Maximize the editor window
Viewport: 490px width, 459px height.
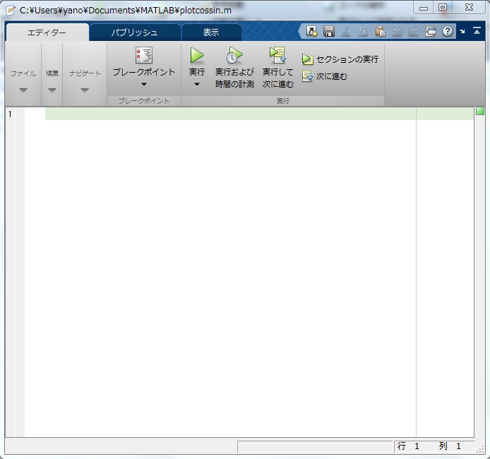(443, 8)
